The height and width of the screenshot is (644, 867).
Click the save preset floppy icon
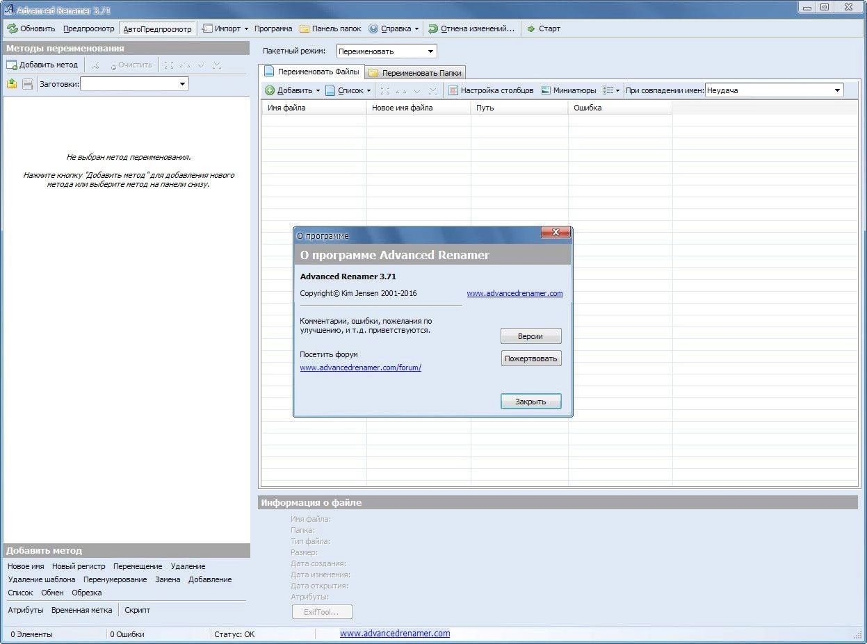[28, 84]
